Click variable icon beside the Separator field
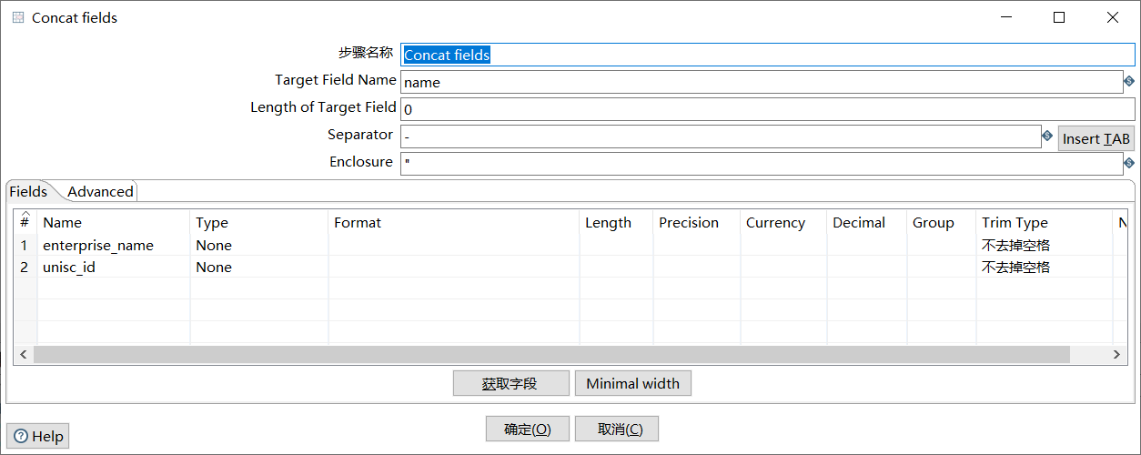Viewport: 1141px width, 455px height. point(1047,136)
